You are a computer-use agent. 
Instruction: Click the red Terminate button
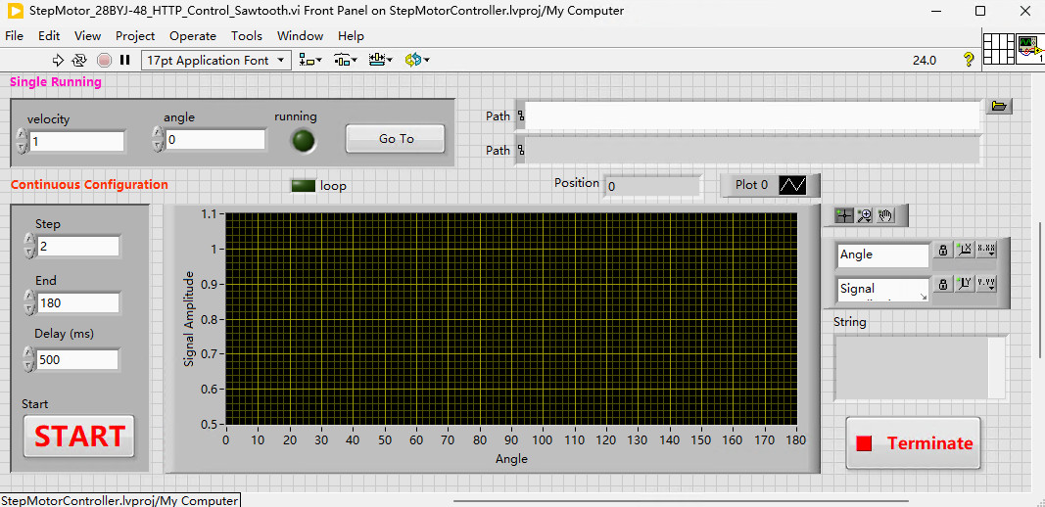pos(913,443)
